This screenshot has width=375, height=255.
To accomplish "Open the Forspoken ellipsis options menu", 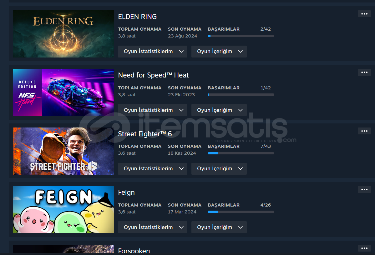I will coord(364,248).
